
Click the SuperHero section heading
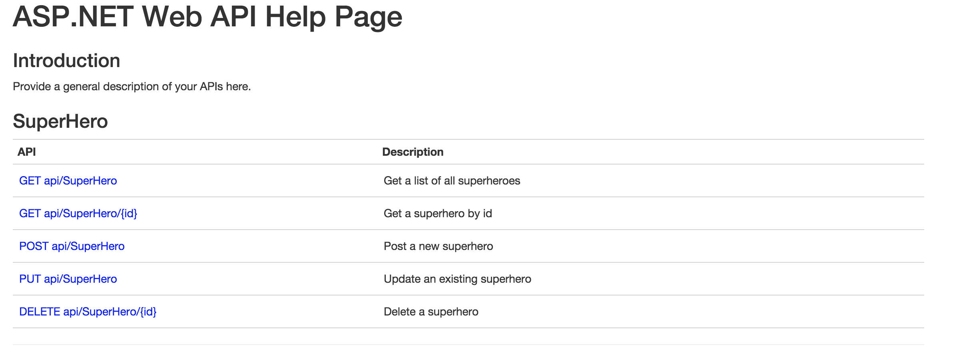pyautogui.click(x=60, y=121)
